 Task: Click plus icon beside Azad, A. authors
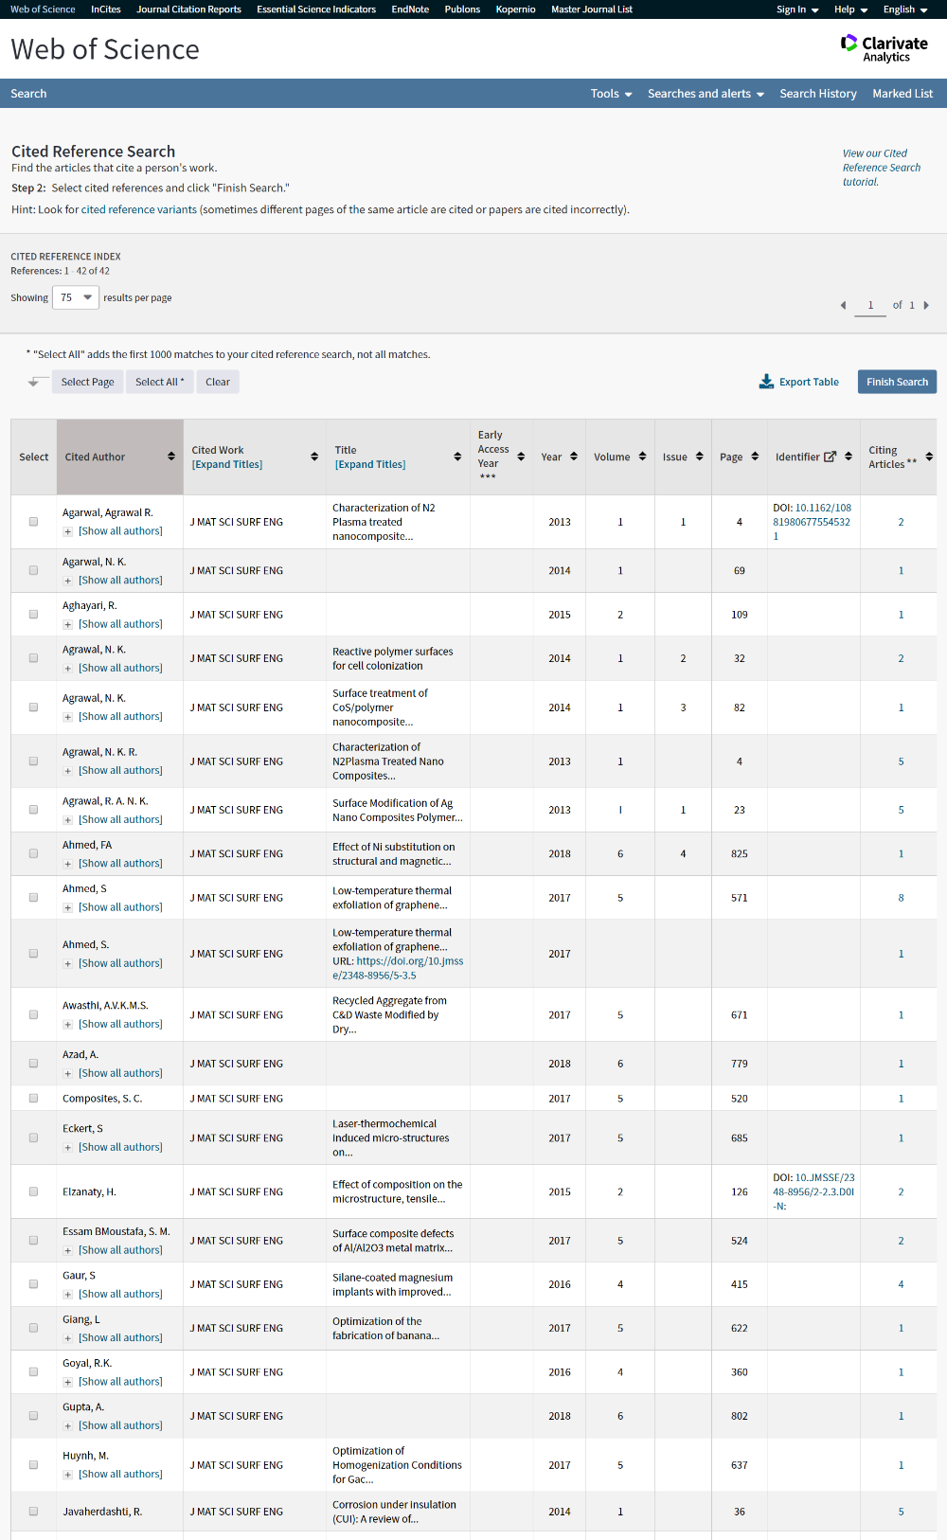(x=67, y=1074)
